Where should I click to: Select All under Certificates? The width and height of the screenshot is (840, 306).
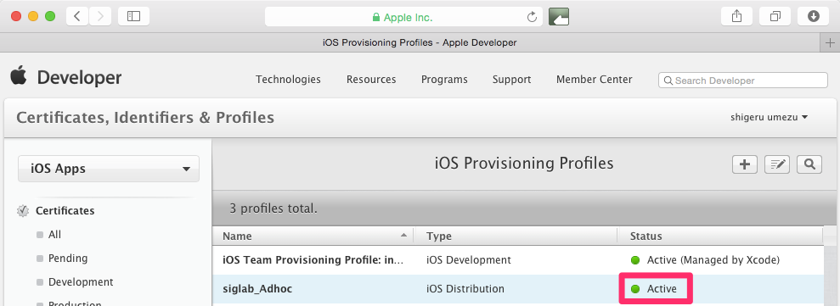tap(54, 235)
